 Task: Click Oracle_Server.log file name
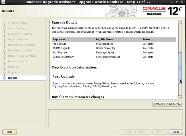pyautogui.click(x=106, y=48)
